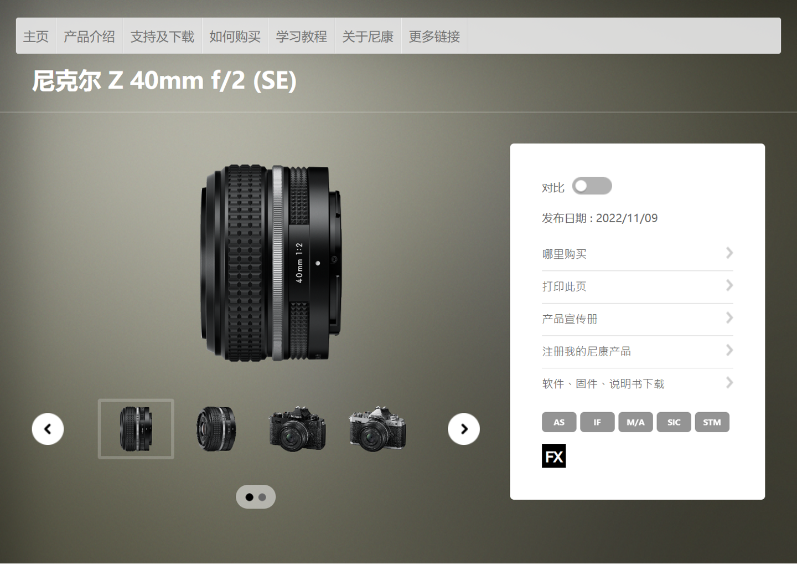797x564 pixels.
Task: Click the IF feature badge icon
Action: pos(597,422)
